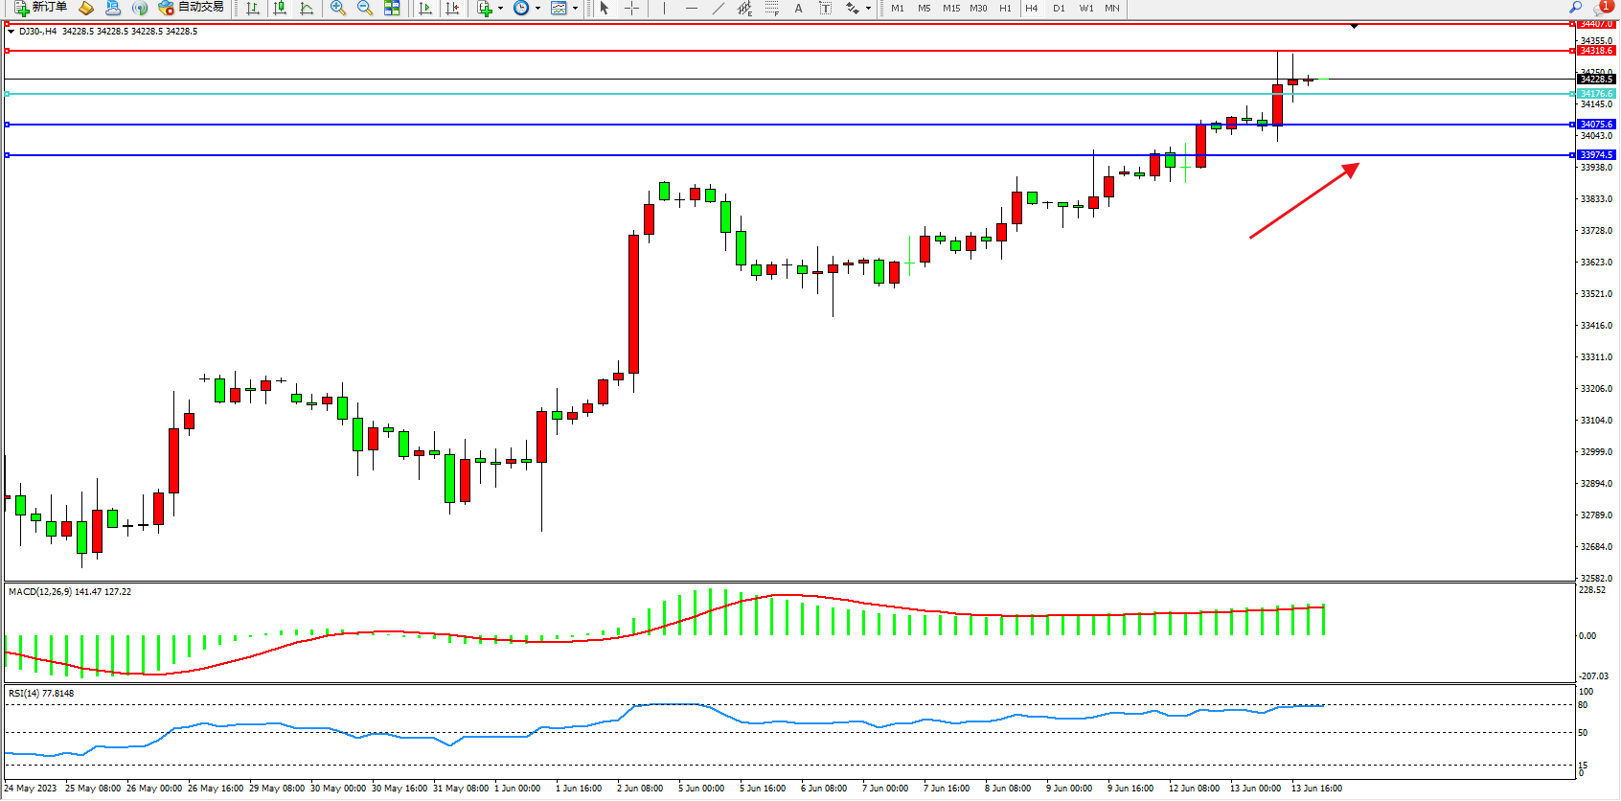
Task: Zoom out of the chart
Action: (x=365, y=8)
